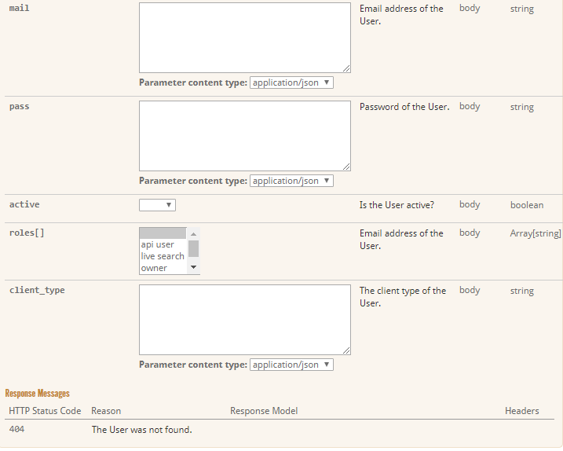
Task: Select 'owner' in roles list
Action: (x=163, y=268)
